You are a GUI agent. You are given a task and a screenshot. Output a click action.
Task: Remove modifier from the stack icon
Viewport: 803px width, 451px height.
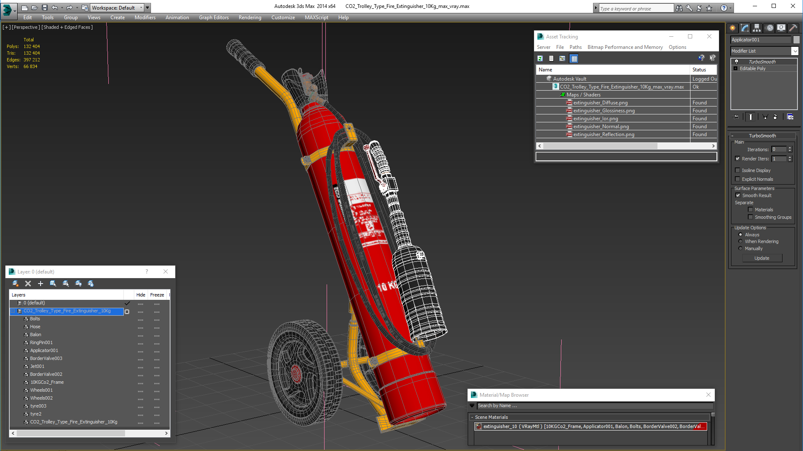tap(775, 117)
